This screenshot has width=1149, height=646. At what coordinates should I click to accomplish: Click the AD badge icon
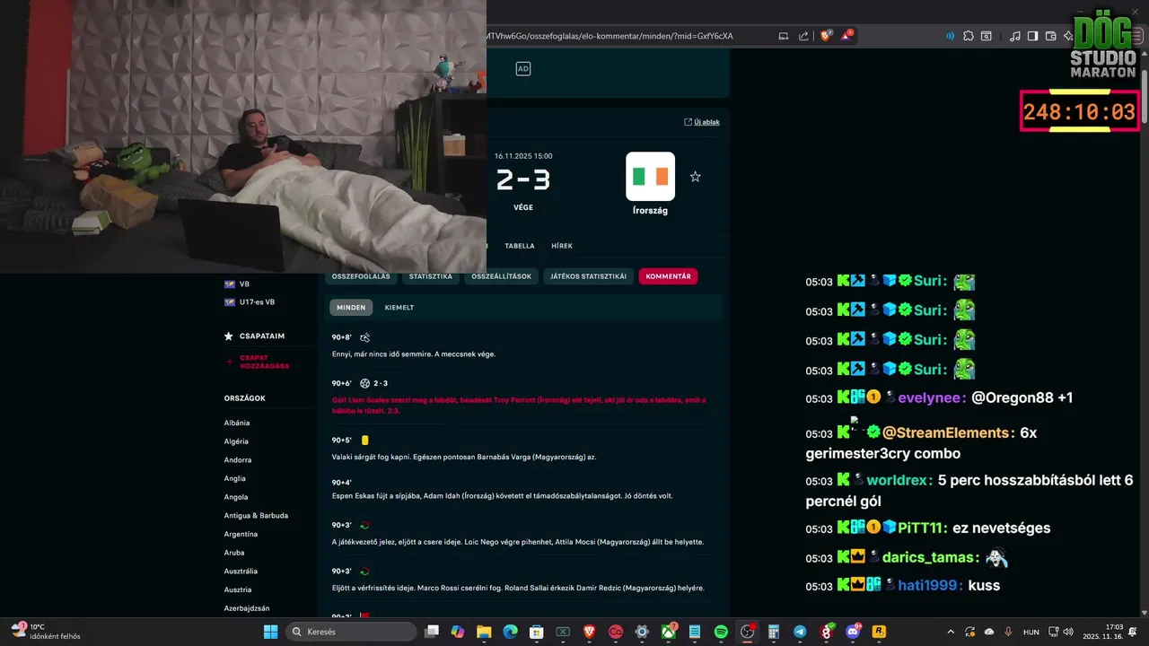[523, 69]
